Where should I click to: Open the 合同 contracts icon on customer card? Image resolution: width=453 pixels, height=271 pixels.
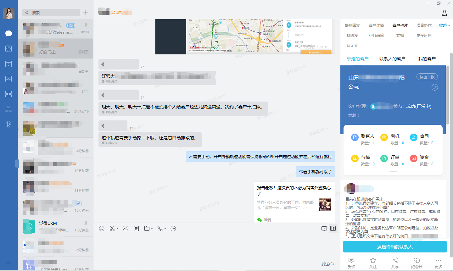pyautogui.click(x=413, y=137)
